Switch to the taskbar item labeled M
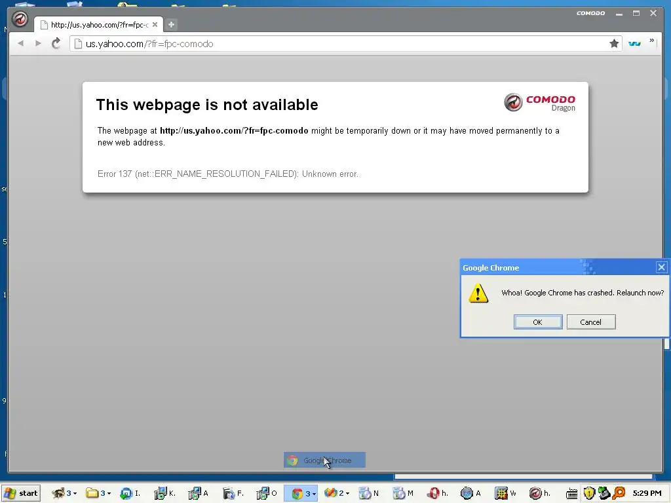The height and width of the screenshot is (503, 671). point(403,493)
